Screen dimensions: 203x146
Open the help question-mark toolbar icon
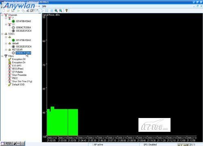pyautogui.click(x=67, y=11)
